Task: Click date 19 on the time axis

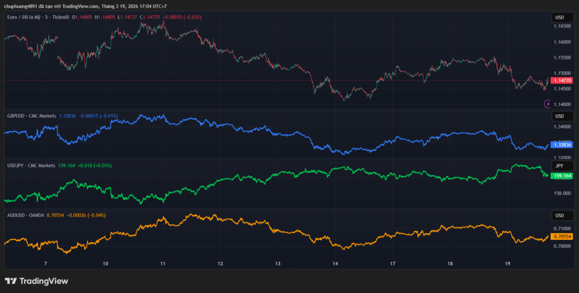Action: (508, 264)
